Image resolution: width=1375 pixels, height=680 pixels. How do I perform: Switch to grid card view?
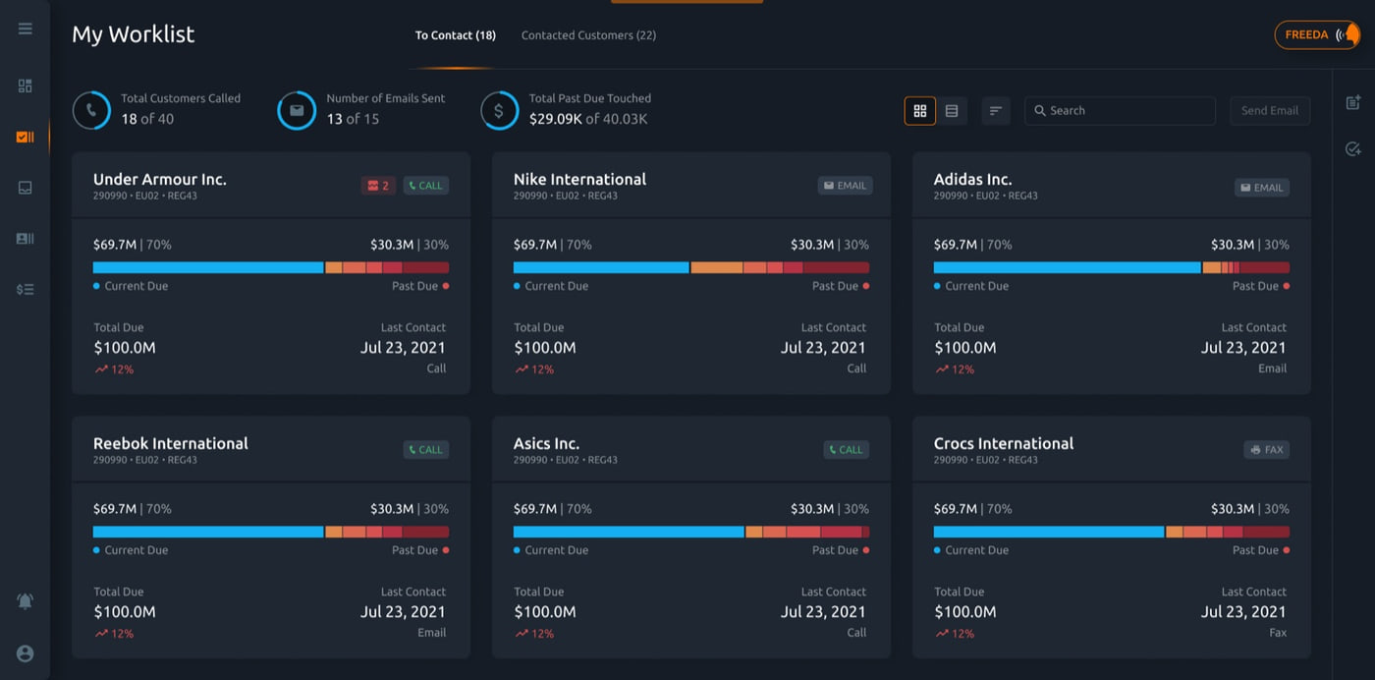(x=920, y=111)
